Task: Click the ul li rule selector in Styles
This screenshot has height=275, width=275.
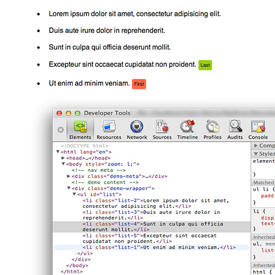Action: [261, 189]
